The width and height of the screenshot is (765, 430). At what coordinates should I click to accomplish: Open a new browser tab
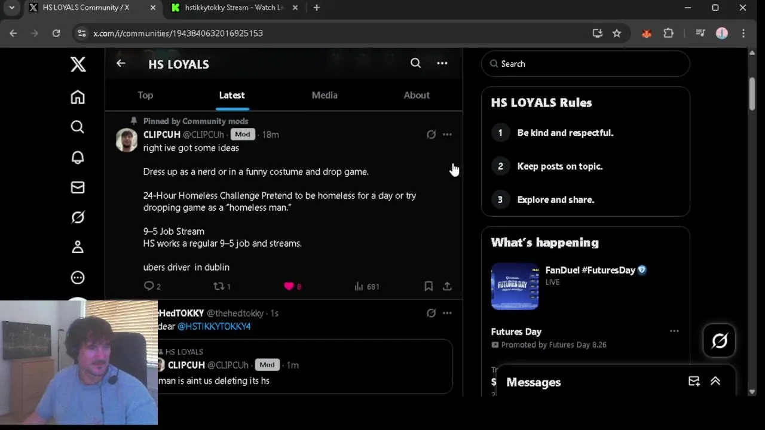point(317,8)
